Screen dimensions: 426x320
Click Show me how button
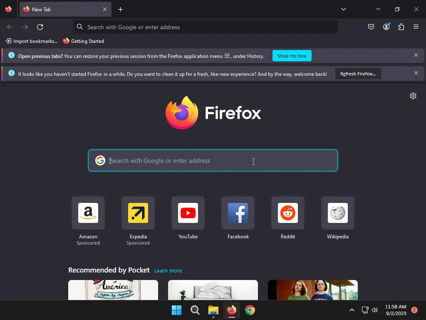pos(292,56)
